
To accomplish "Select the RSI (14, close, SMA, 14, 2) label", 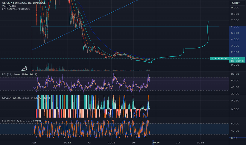I will (x=20, y=74).
